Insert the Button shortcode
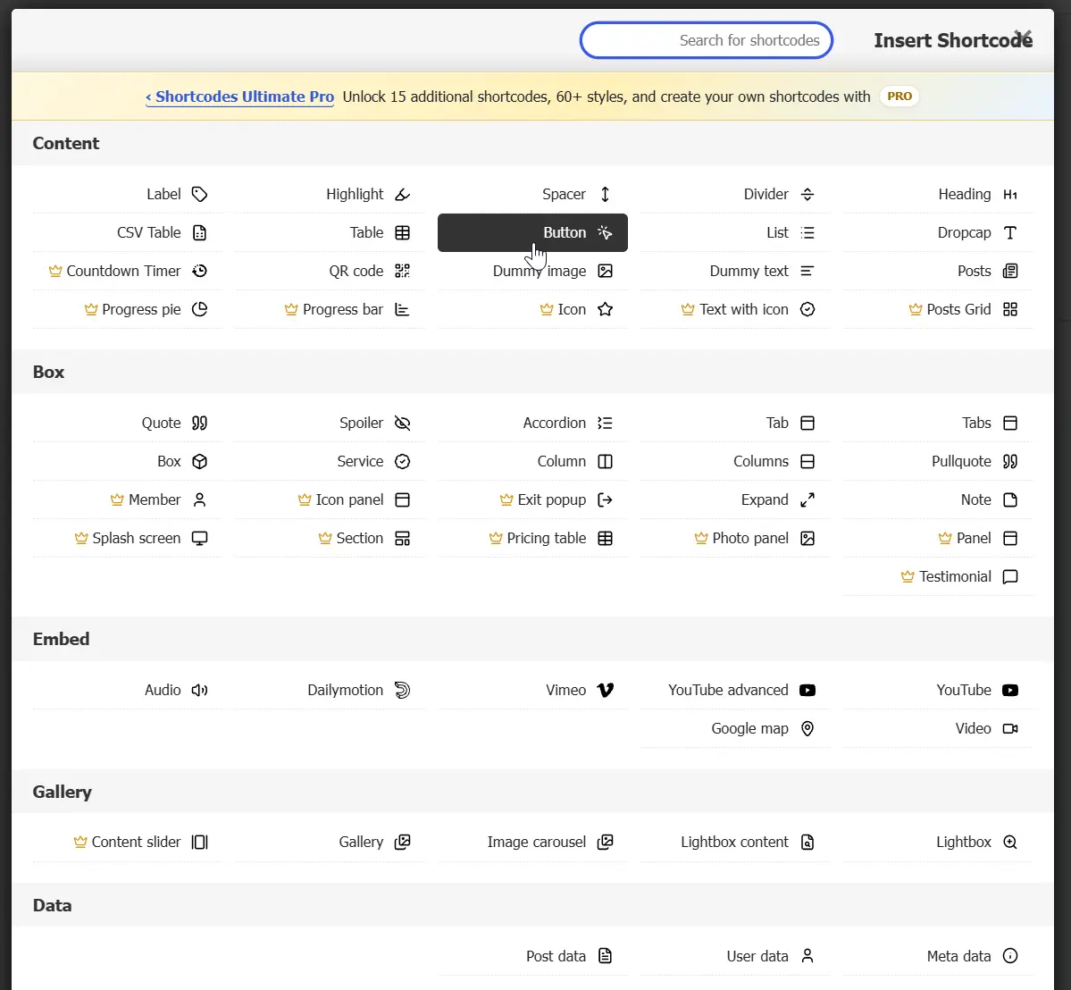 pos(532,233)
